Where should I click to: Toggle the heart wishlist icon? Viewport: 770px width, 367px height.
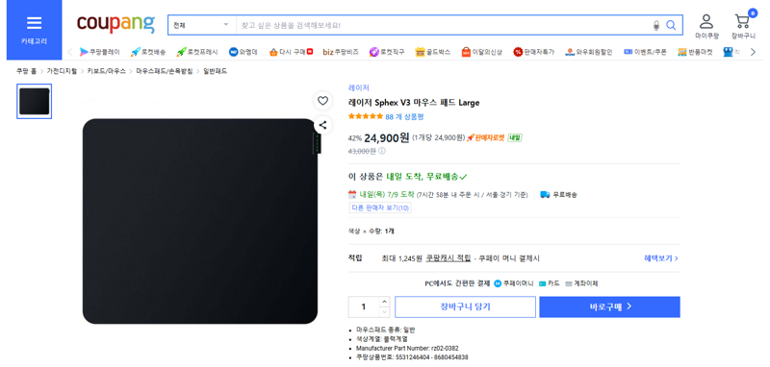tap(322, 101)
